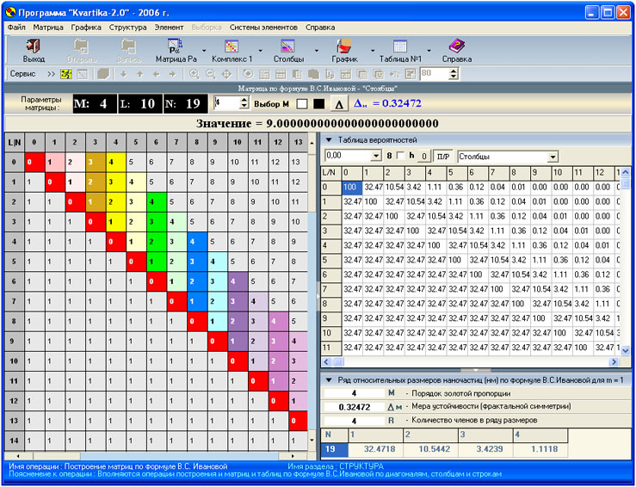Open the Справка menu
This screenshot has height=487, width=636.
coord(320,28)
